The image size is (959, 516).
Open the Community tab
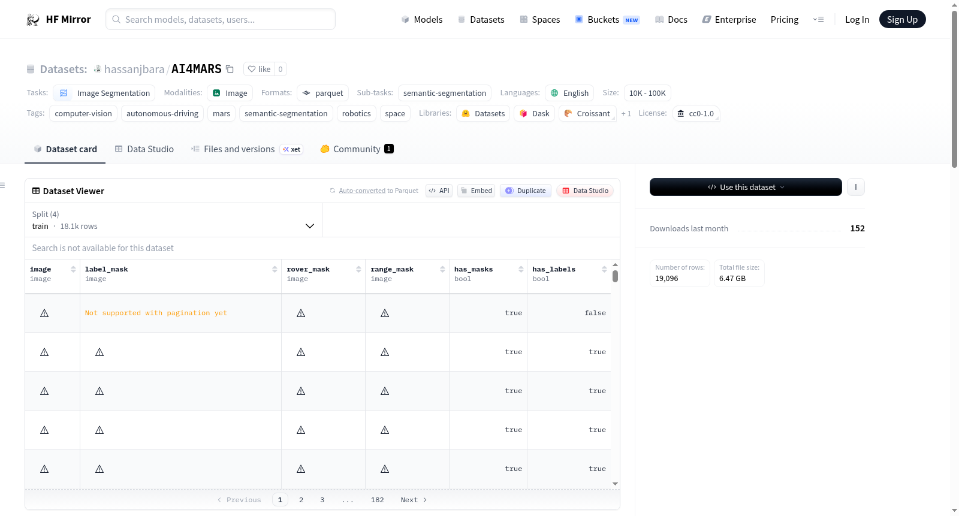(357, 149)
